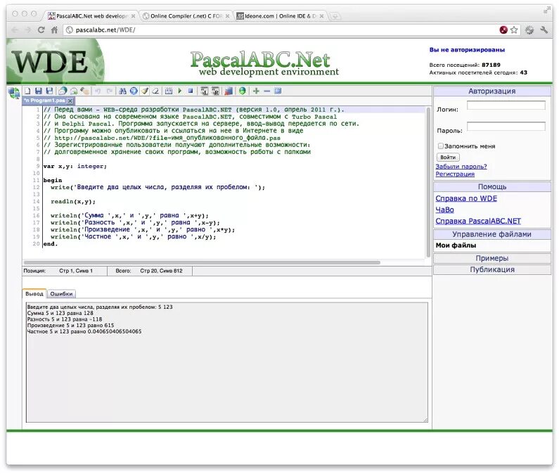Click 'Вы не авторизированы' text
Screen dimensions: 559x474
click(467, 50)
